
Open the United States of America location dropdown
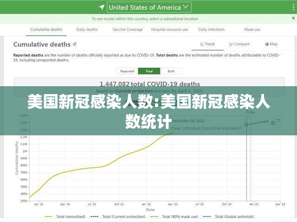(149, 7)
